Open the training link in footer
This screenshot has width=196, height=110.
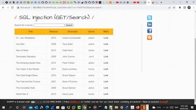163,102
